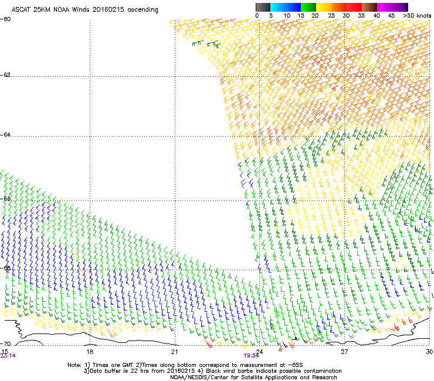Click the '-62' latitude axis label
434x381 pixels.
pos(5,75)
